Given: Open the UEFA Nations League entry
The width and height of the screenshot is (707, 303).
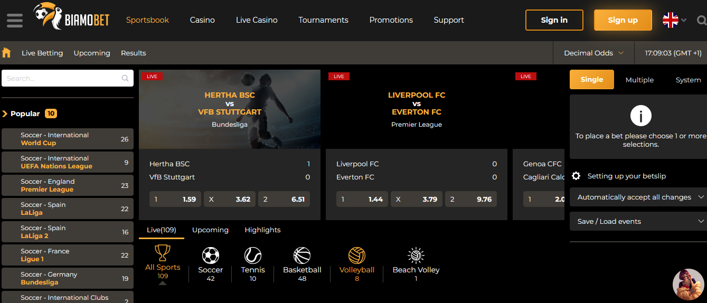Looking at the screenshot, I should (68, 162).
